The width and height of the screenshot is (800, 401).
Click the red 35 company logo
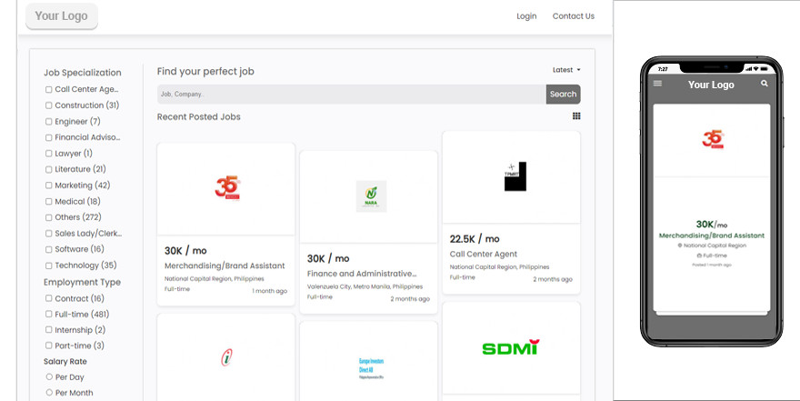tap(226, 188)
